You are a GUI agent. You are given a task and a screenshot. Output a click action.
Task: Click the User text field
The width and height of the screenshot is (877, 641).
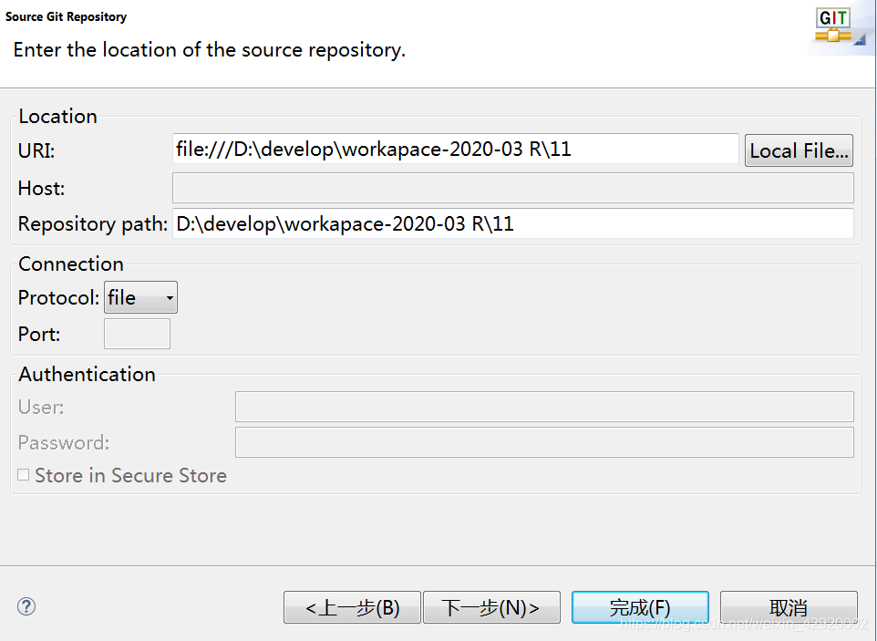coord(544,407)
